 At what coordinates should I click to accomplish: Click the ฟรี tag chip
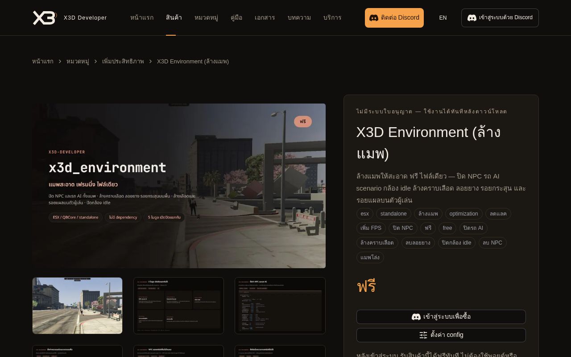[428, 228]
